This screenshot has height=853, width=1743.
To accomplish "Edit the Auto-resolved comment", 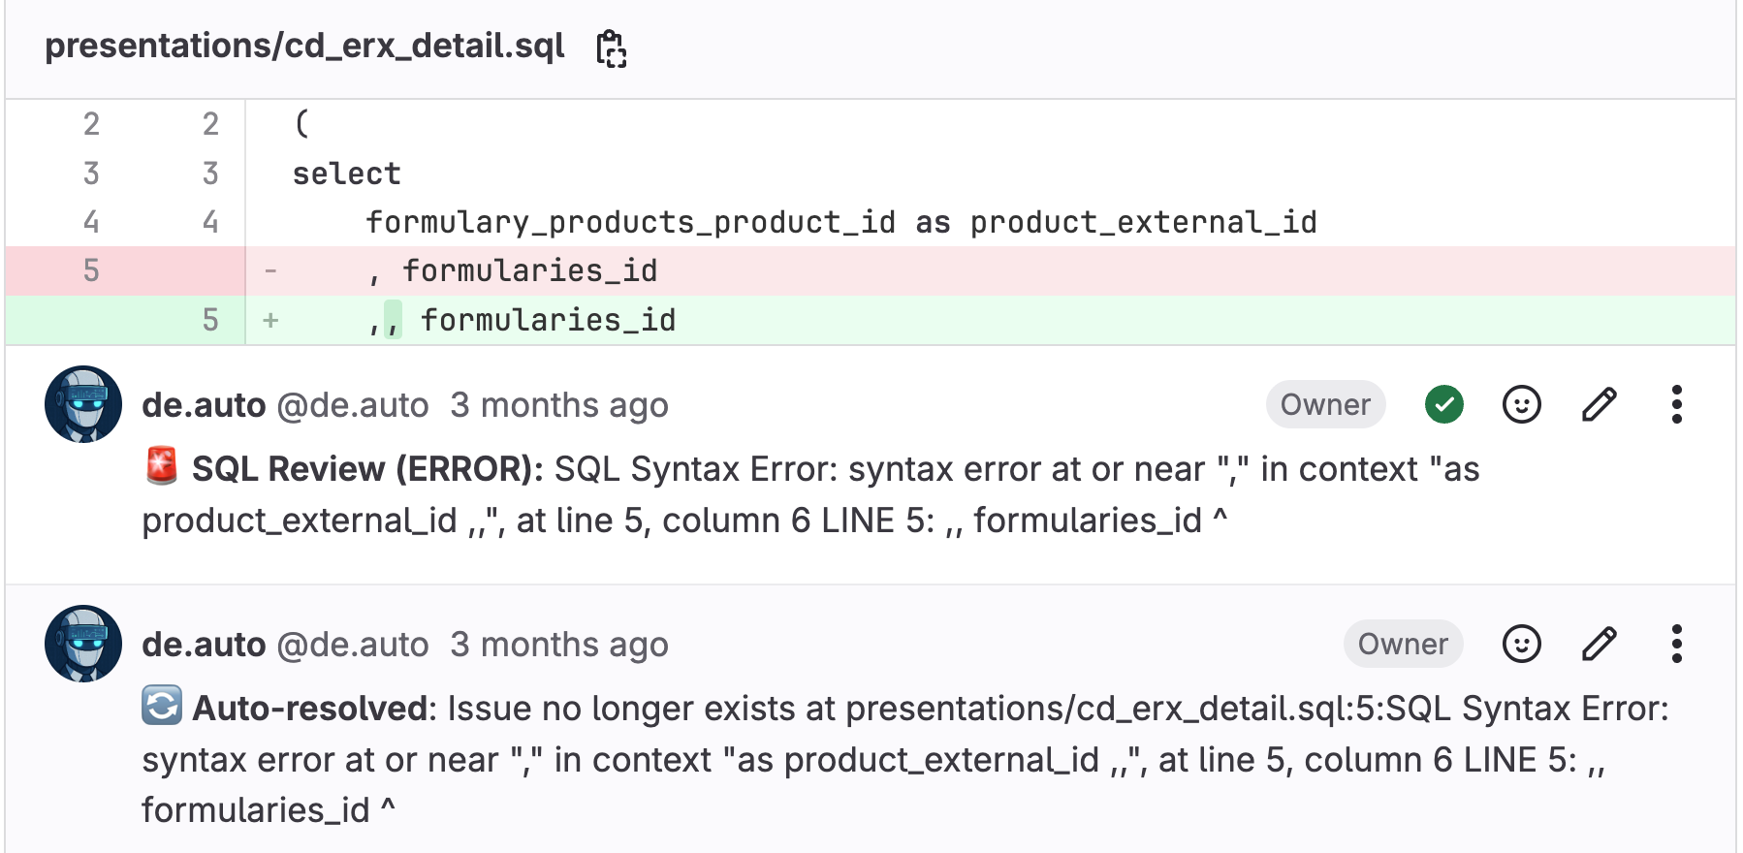I will pos(1599,644).
